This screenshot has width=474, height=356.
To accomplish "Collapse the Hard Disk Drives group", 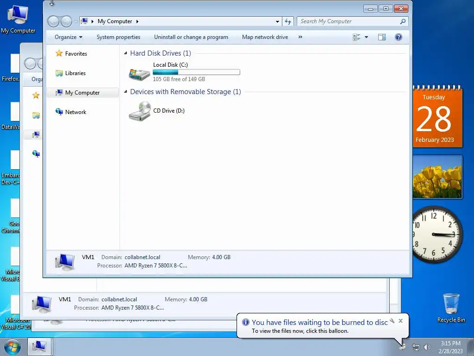I will pyautogui.click(x=125, y=53).
